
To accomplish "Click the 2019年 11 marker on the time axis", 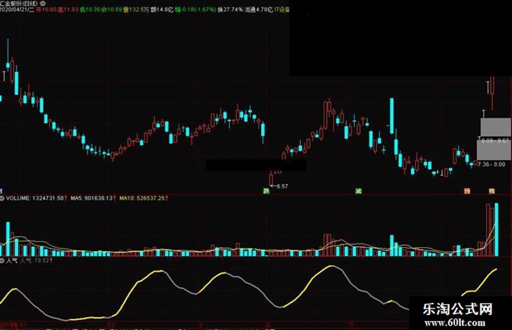I will [x=13, y=326].
